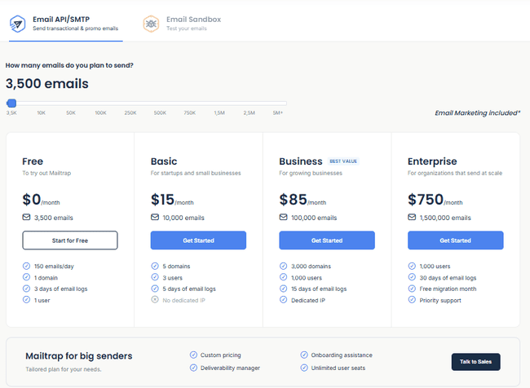Switch to the Email Sandbox tab
530x388 pixels.
[182, 24]
